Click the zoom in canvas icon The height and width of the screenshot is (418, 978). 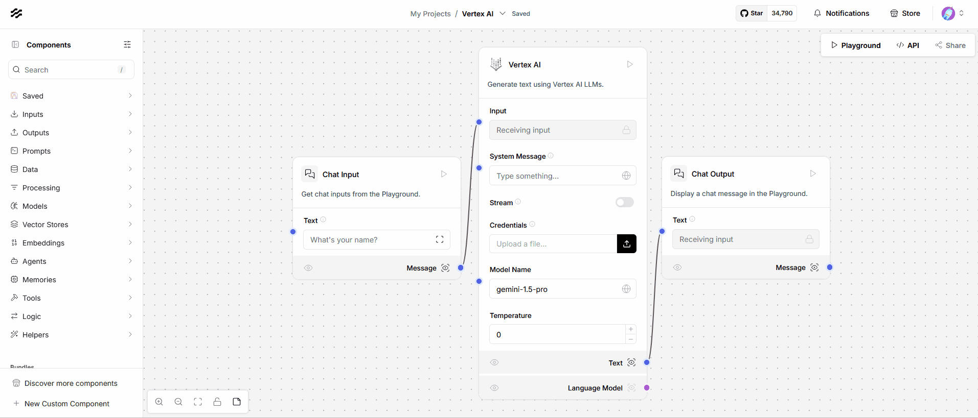tap(159, 402)
